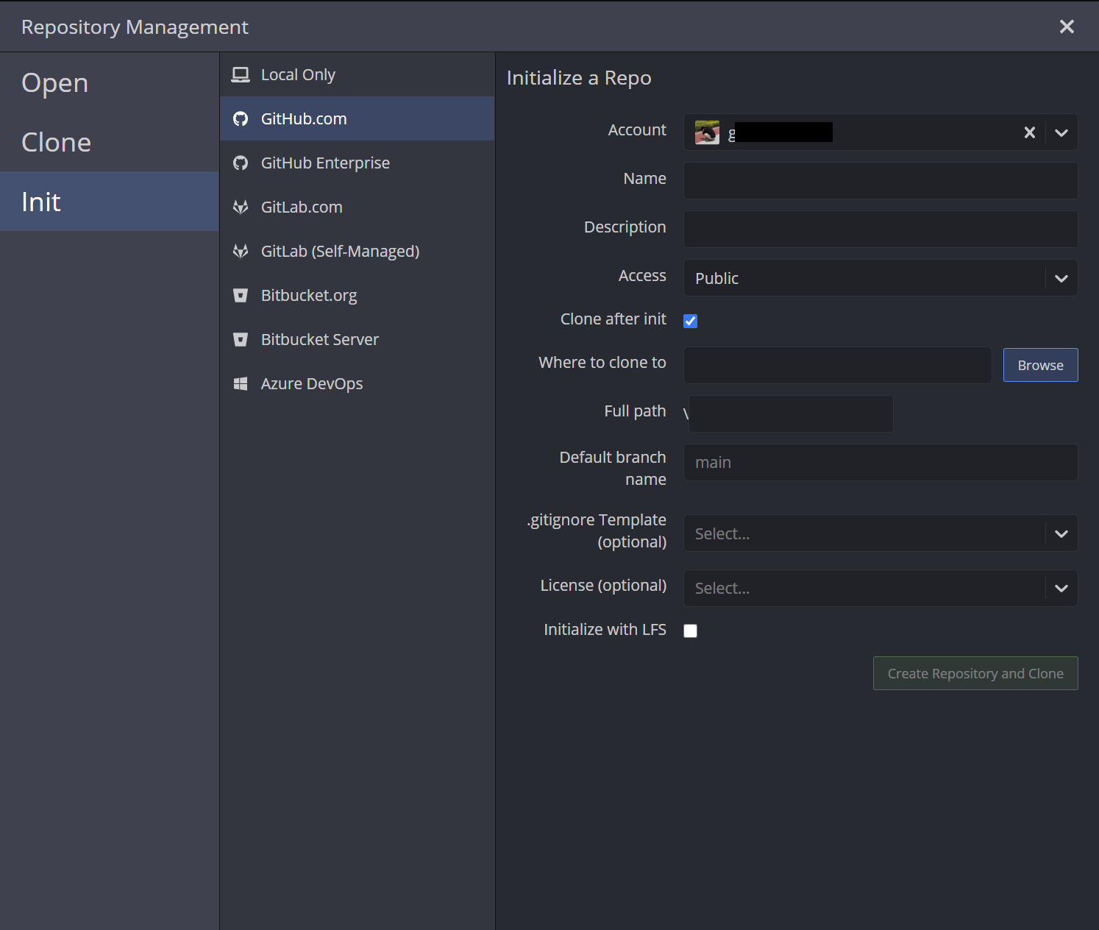1099x930 pixels.
Task: Click the Bitbucket Server bucket icon
Action: (x=241, y=339)
